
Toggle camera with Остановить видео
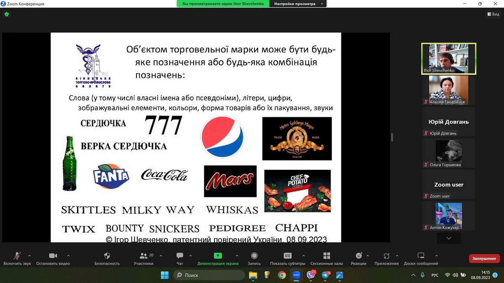click(x=53, y=256)
